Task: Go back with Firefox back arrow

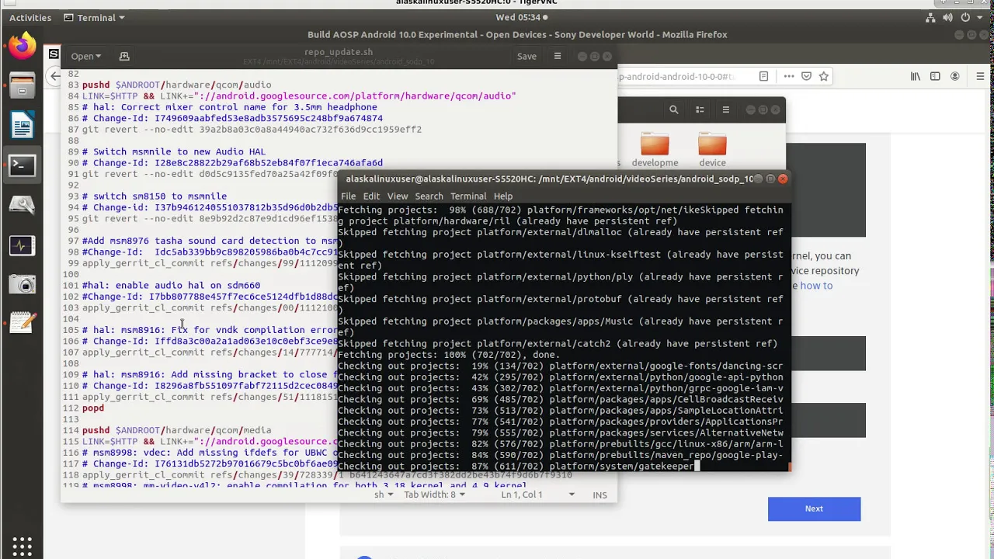Action: click(54, 76)
